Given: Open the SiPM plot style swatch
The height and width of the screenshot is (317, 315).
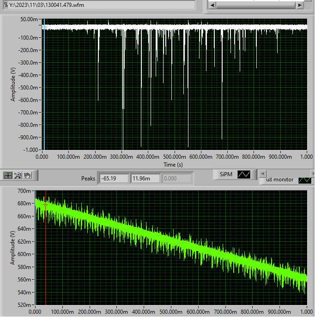Looking at the screenshot, I should coord(244,174).
